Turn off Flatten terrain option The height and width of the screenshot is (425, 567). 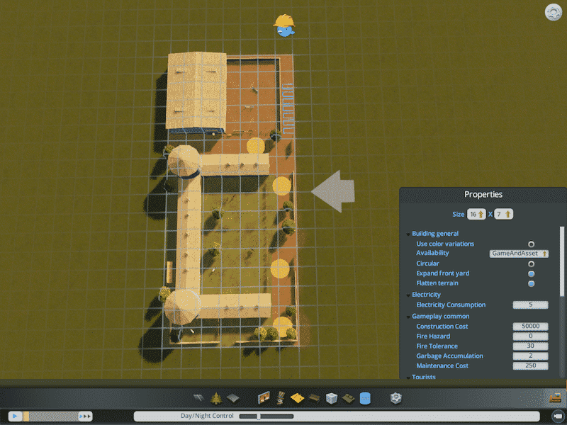(531, 283)
